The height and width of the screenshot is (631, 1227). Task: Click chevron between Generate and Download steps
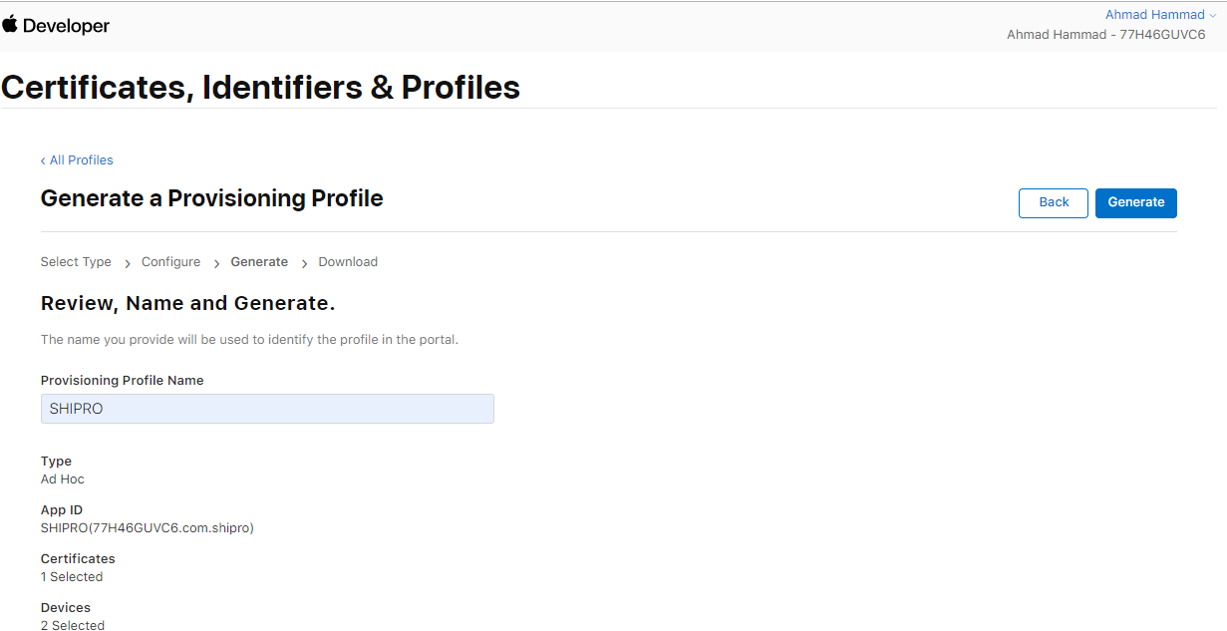[304, 263]
